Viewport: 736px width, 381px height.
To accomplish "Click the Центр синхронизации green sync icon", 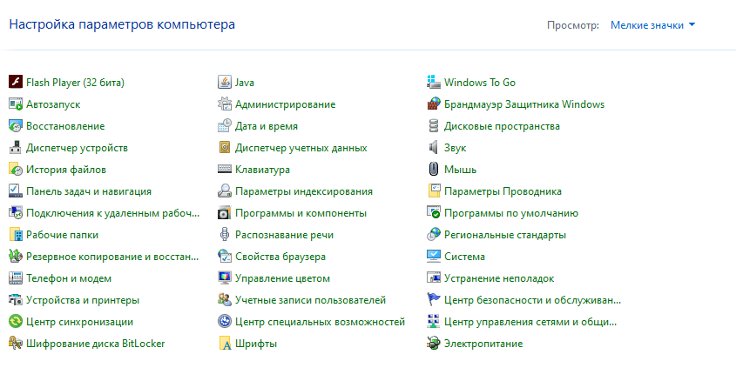I will point(15,322).
